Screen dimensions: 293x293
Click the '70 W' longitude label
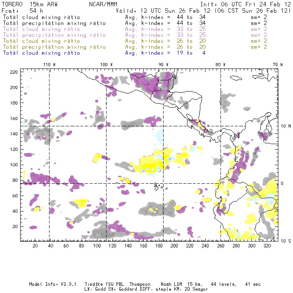point(278,65)
